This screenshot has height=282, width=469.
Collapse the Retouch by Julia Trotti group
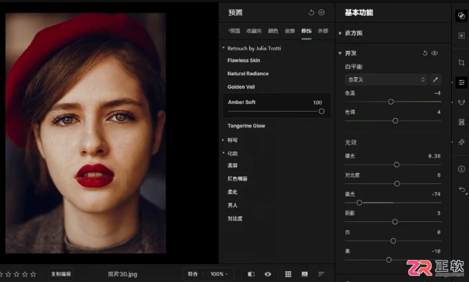(x=223, y=48)
